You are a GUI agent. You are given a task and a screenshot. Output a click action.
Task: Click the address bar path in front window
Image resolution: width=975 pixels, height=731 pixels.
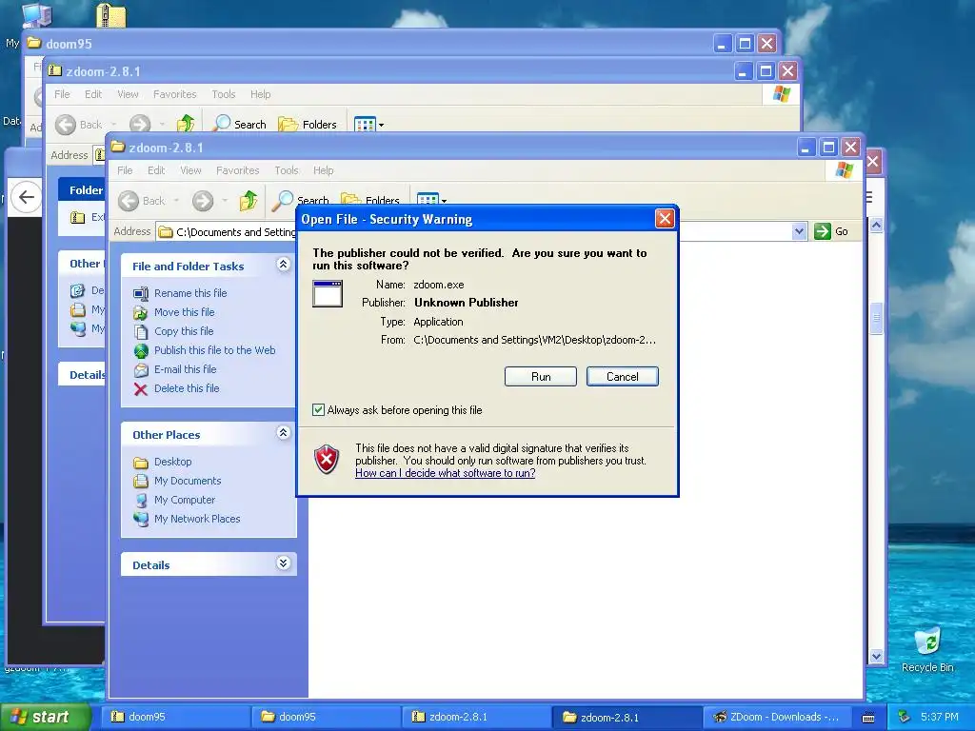point(236,232)
